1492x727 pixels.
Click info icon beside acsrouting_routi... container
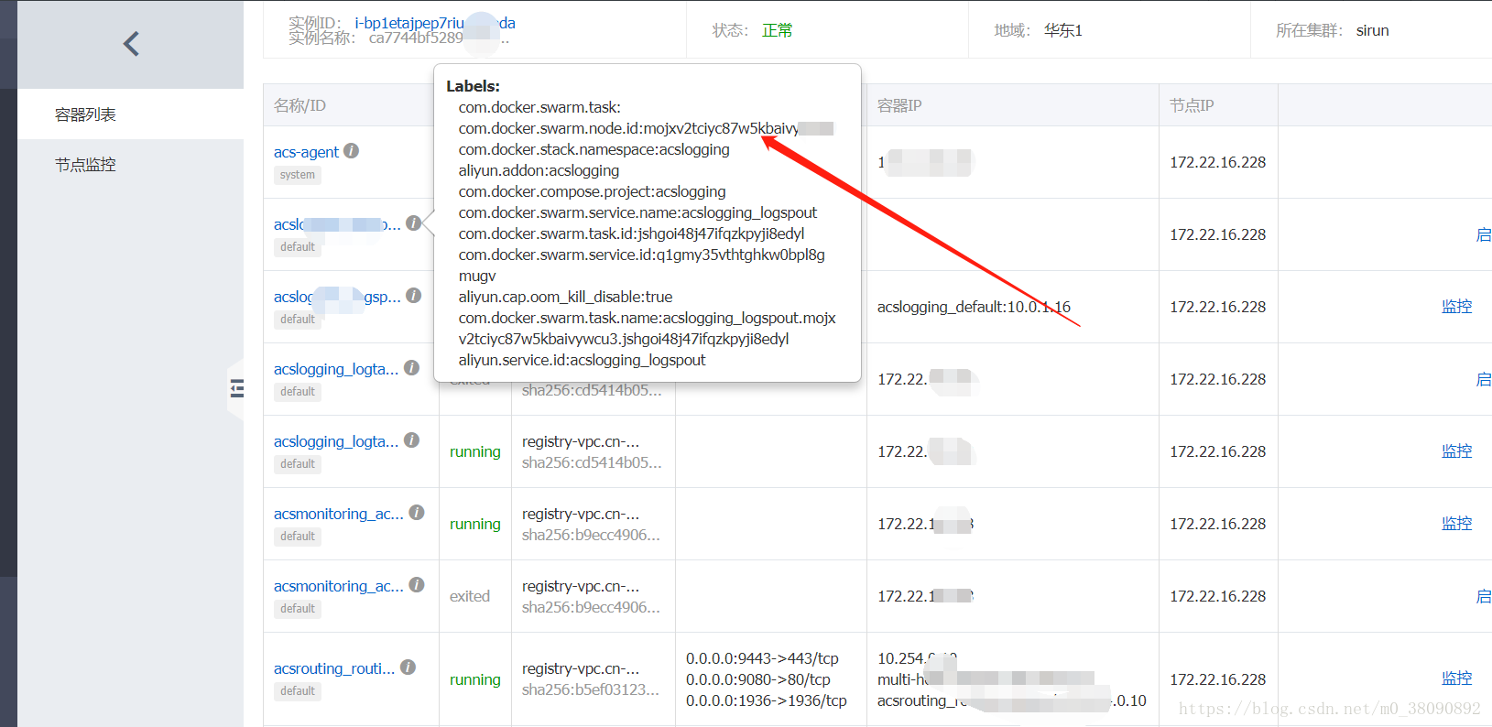(408, 667)
